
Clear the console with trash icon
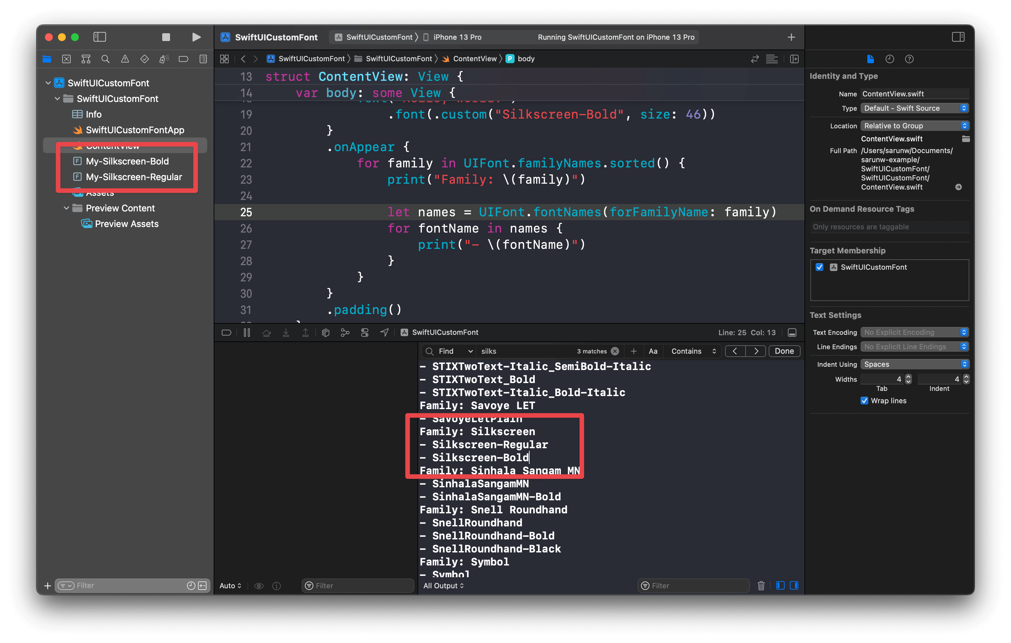coord(761,585)
